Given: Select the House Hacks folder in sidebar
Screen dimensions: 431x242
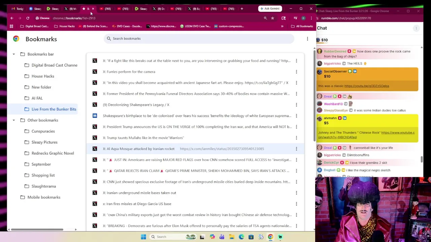Looking at the screenshot, I should [x=39, y=76].
